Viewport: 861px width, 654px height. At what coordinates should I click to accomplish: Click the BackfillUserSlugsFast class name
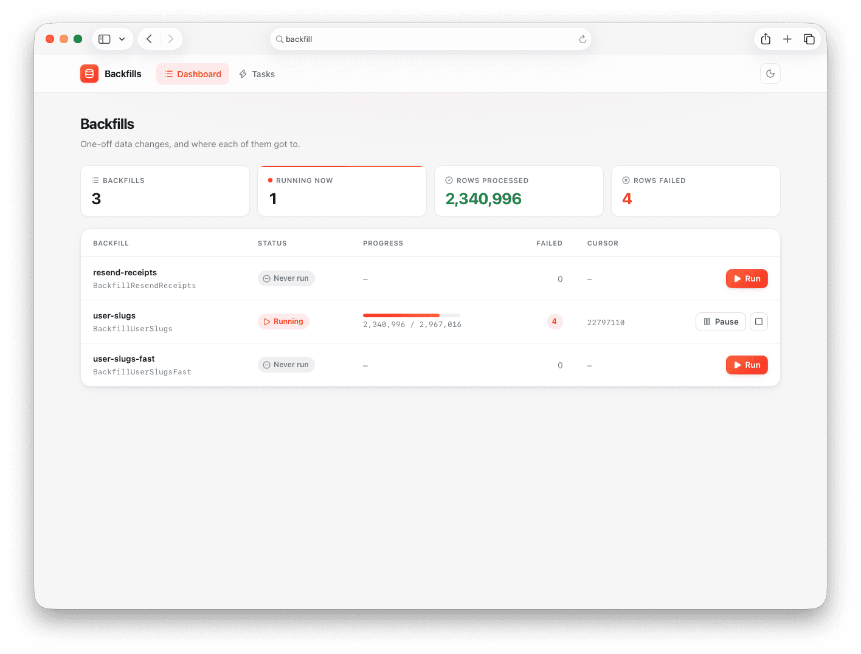tap(142, 372)
